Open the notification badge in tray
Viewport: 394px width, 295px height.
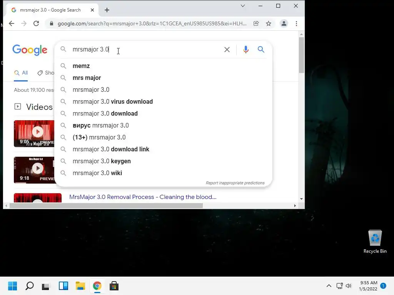coord(384,286)
